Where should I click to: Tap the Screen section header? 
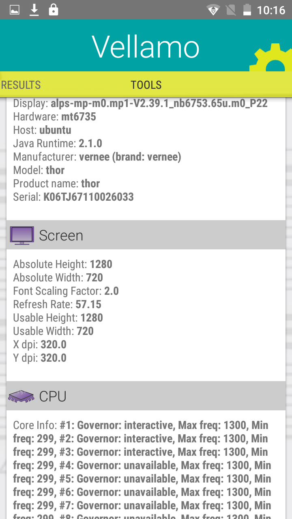tap(146, 235)
